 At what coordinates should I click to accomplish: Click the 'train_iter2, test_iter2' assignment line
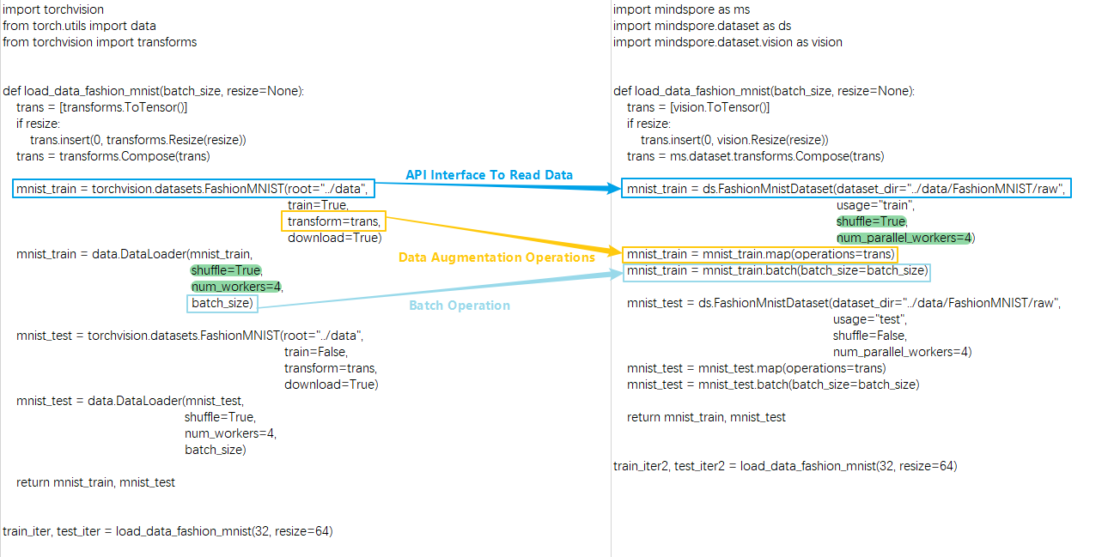(x=785, y=466)
